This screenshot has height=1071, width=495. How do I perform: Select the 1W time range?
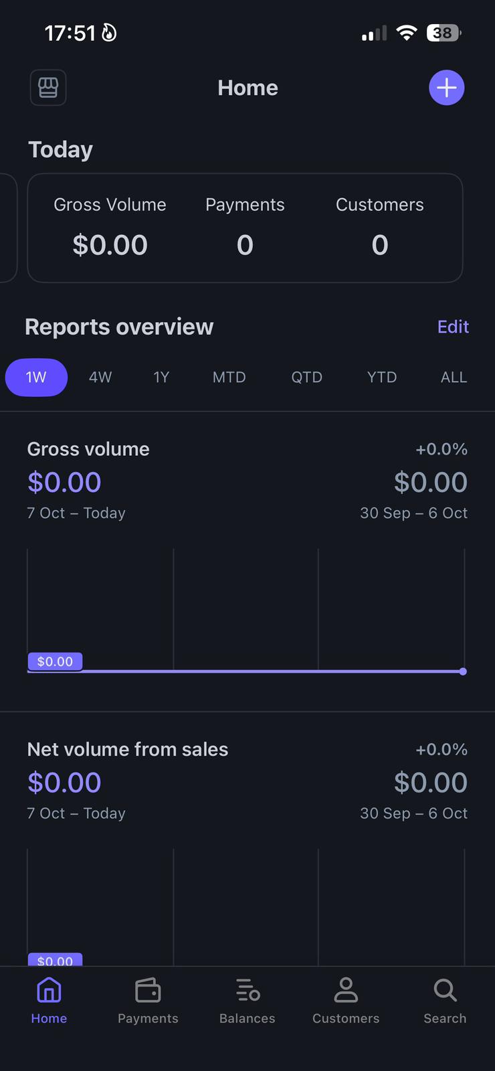pyautogui.click(x=36, y=378)
